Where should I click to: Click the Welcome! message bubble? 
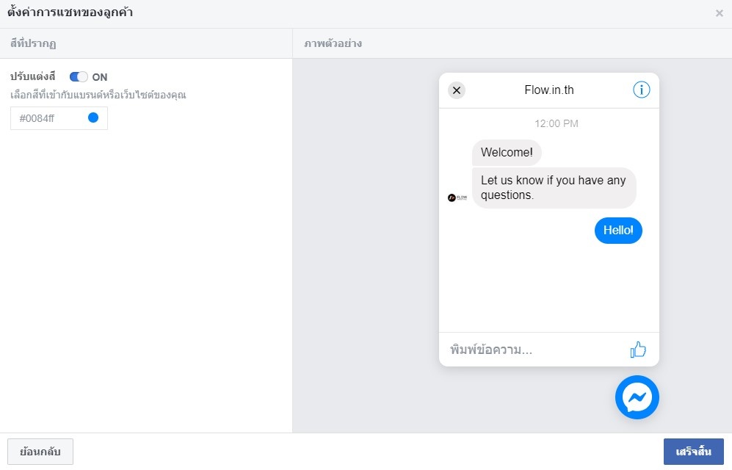tap(507, 152)
